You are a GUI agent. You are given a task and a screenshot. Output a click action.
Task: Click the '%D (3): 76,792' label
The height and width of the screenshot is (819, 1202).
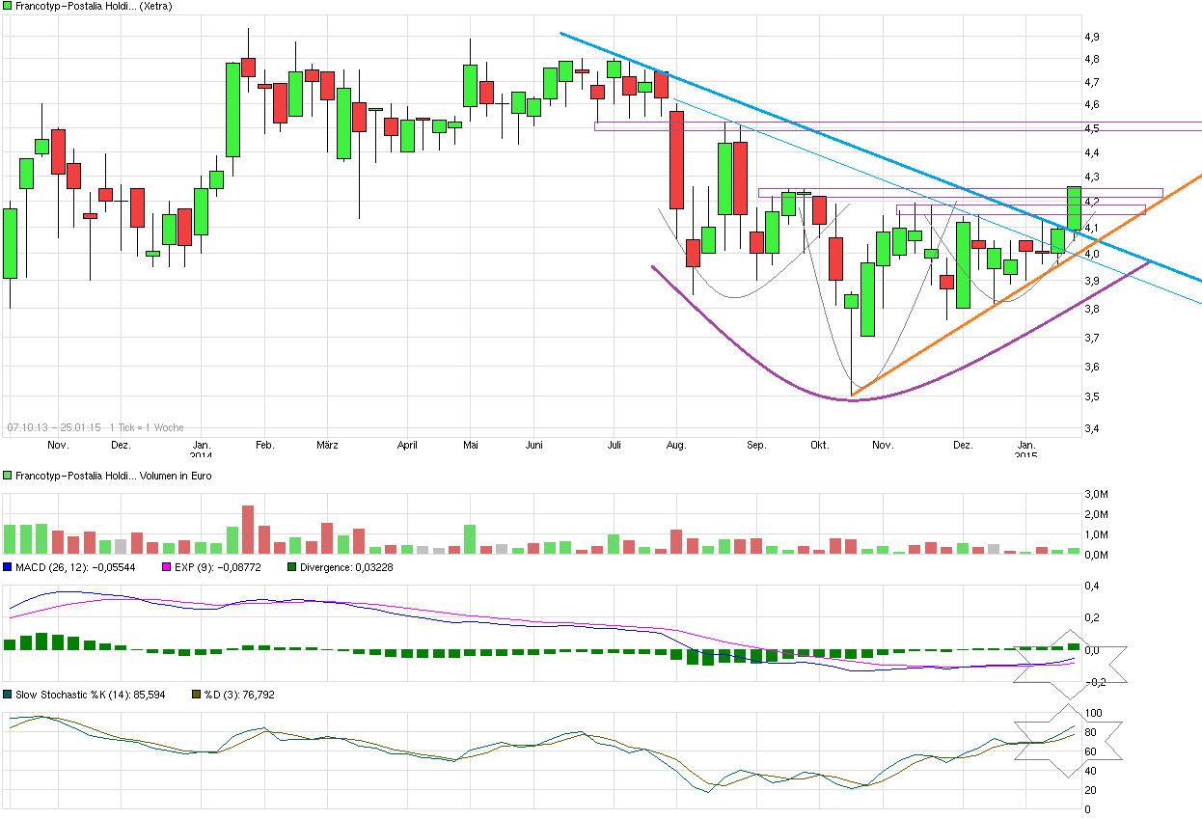click(240, 694)
